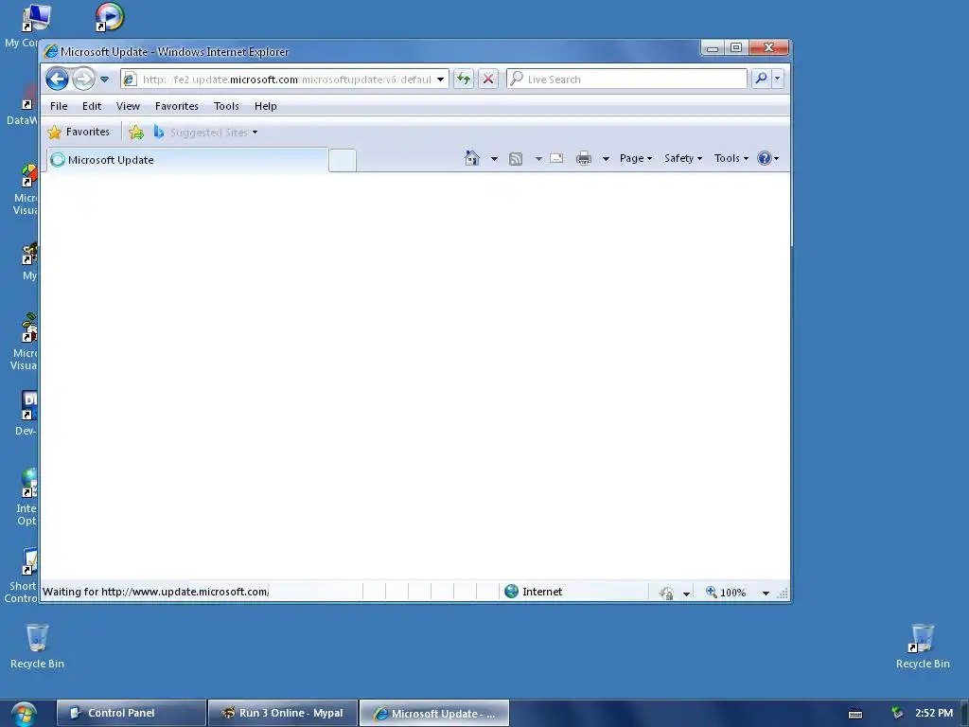
Task: Click the Search magnifier button
Action: (x=762, y=79)
